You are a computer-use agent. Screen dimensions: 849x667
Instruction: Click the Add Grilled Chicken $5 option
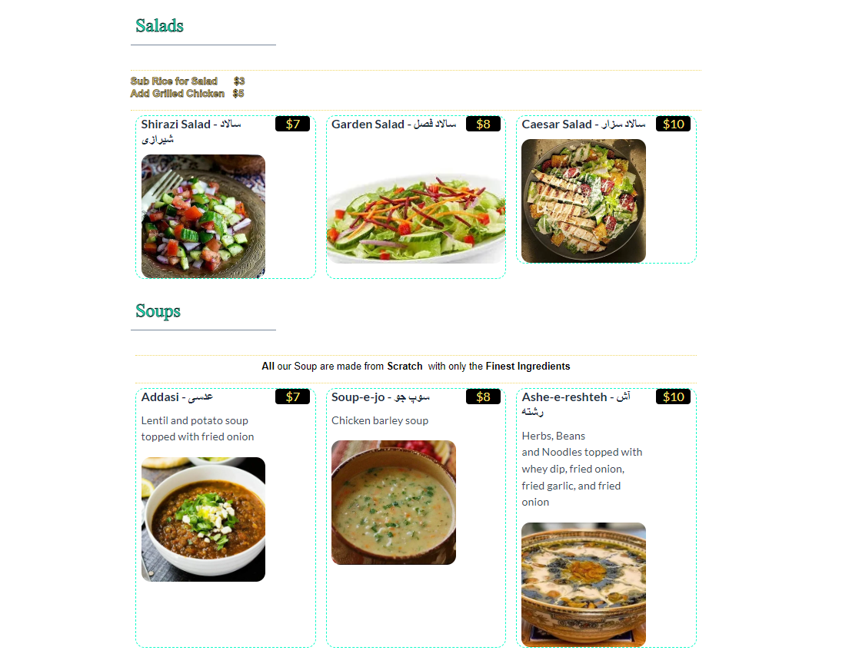point(188,94)
